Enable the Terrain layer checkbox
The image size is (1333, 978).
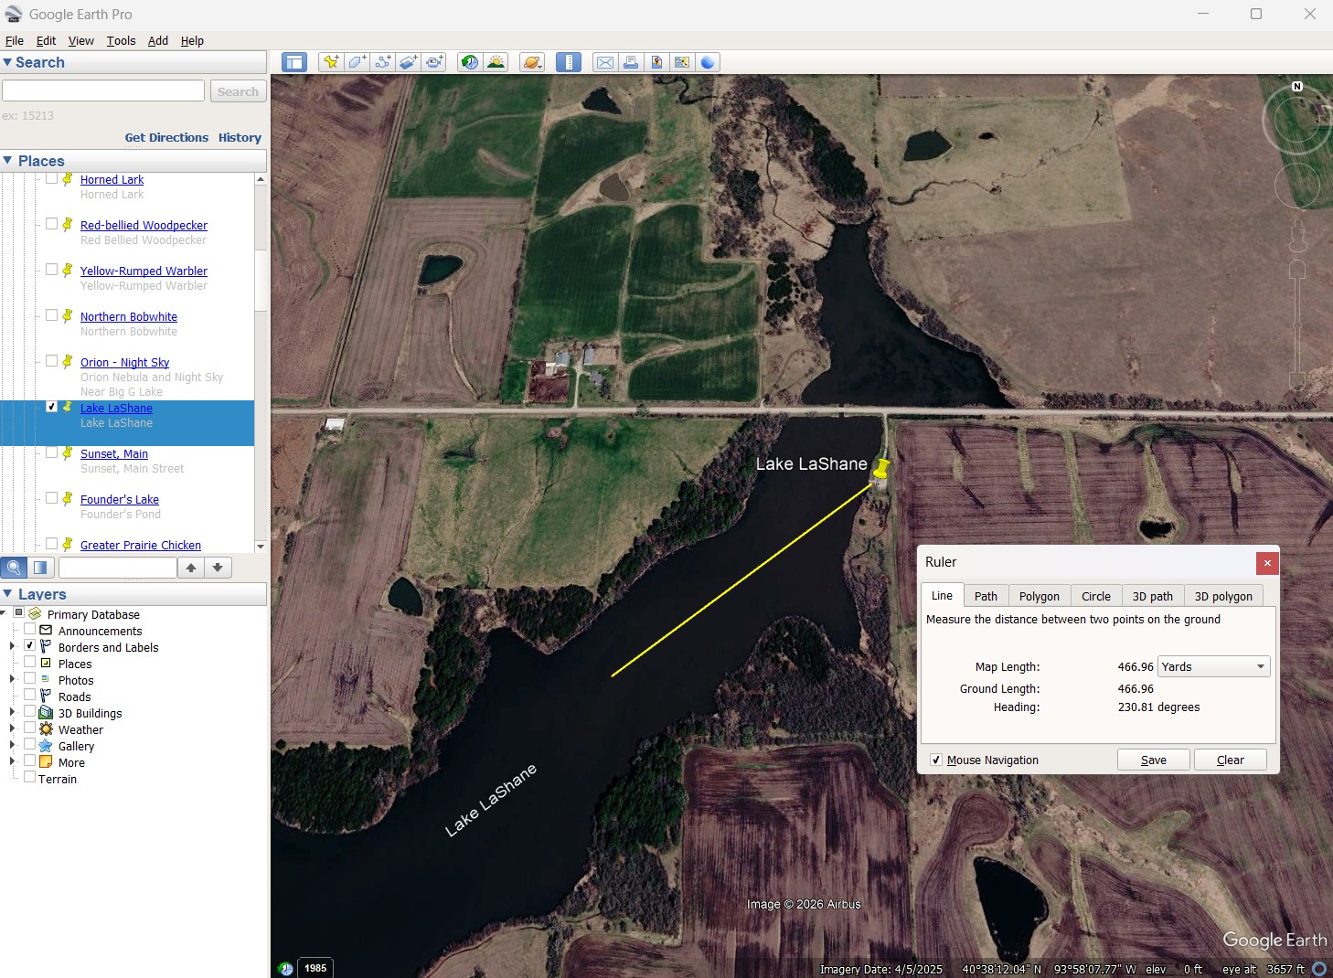30,778
